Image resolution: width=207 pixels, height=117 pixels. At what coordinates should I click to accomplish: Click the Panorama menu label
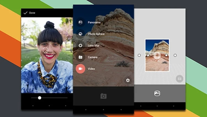coord(94,22)
